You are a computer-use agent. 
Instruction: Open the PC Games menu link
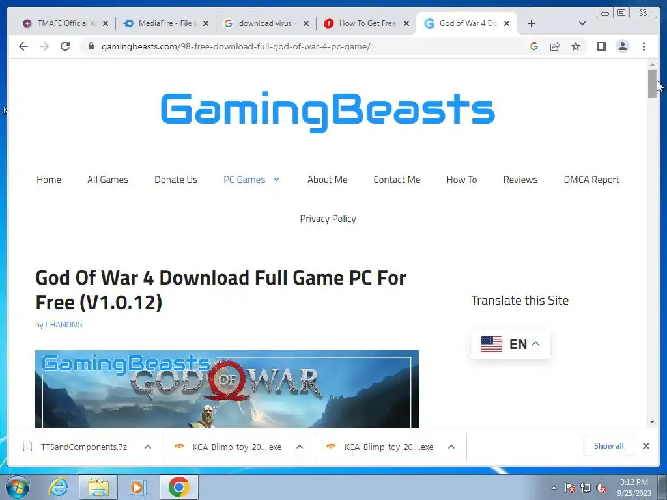pyautogui.click(x=244, y=180)
